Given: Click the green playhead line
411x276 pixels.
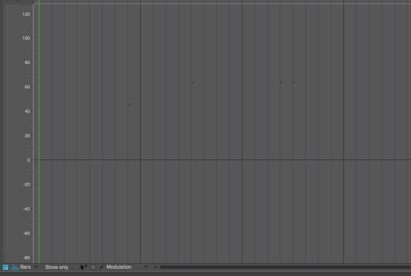Looking at the screenshot, I should point(39,127).
